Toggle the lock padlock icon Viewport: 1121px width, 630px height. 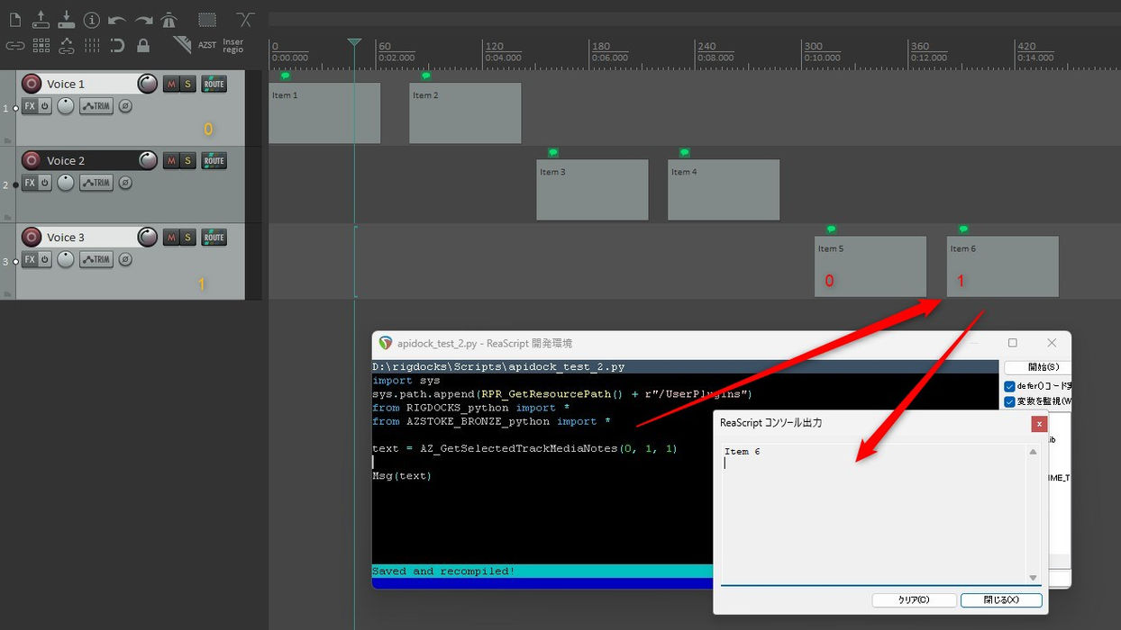143,44
